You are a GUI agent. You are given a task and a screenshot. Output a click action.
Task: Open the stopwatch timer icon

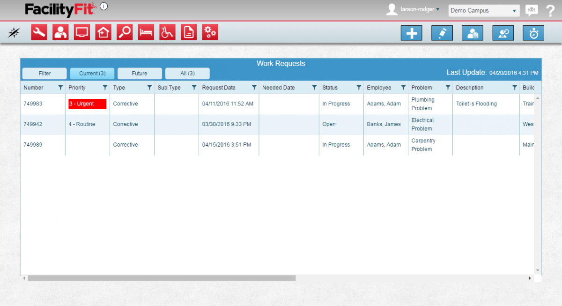point(533,33)
